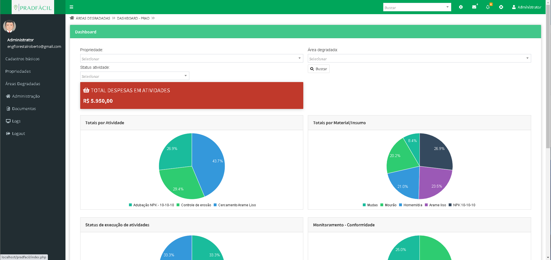Image resolution: width=551 pixels, height=260 pixels.
Task: Open the Status atividade dropdown
Action: tap(134, 76)
